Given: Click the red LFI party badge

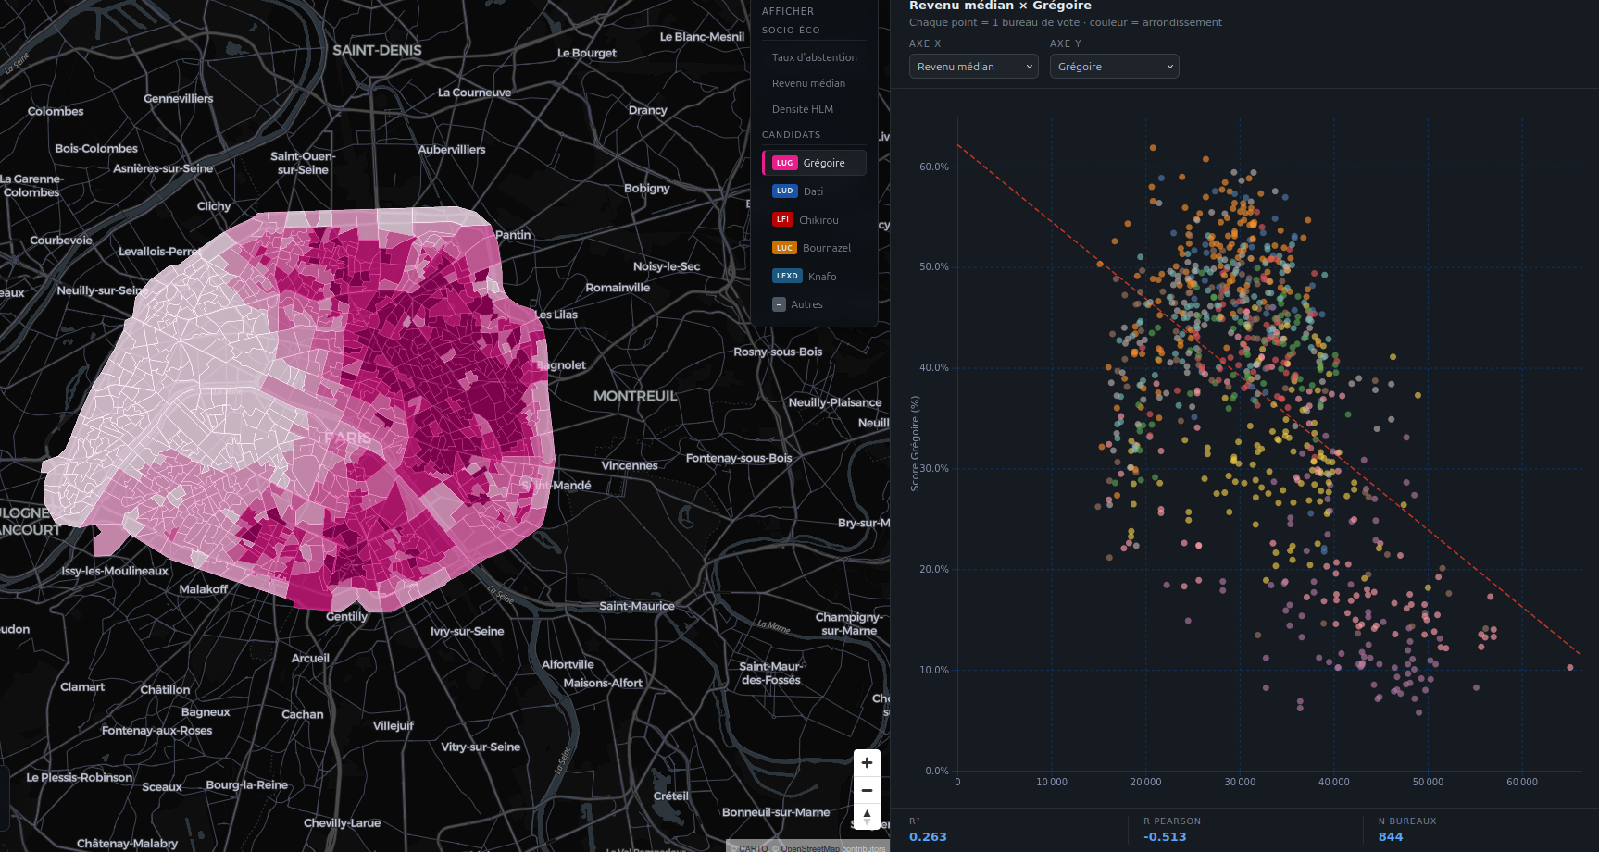Looking at the screenshot, I should [x=782, y=220].
